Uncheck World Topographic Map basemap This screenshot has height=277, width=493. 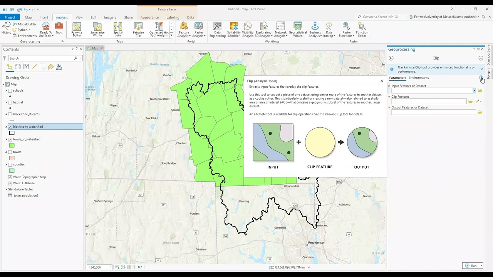tap(10, 177)
